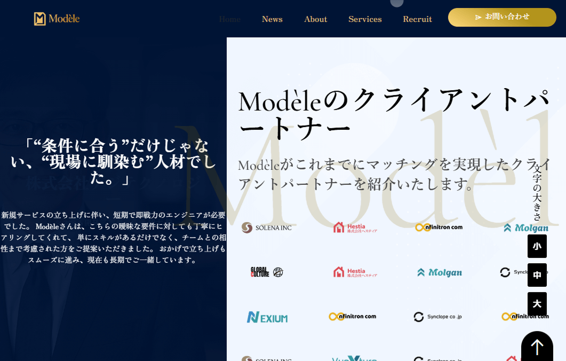This screenshot has width=566, height=361.
Task: Choose the large (大) font size
Action: [x=537, y=304]
